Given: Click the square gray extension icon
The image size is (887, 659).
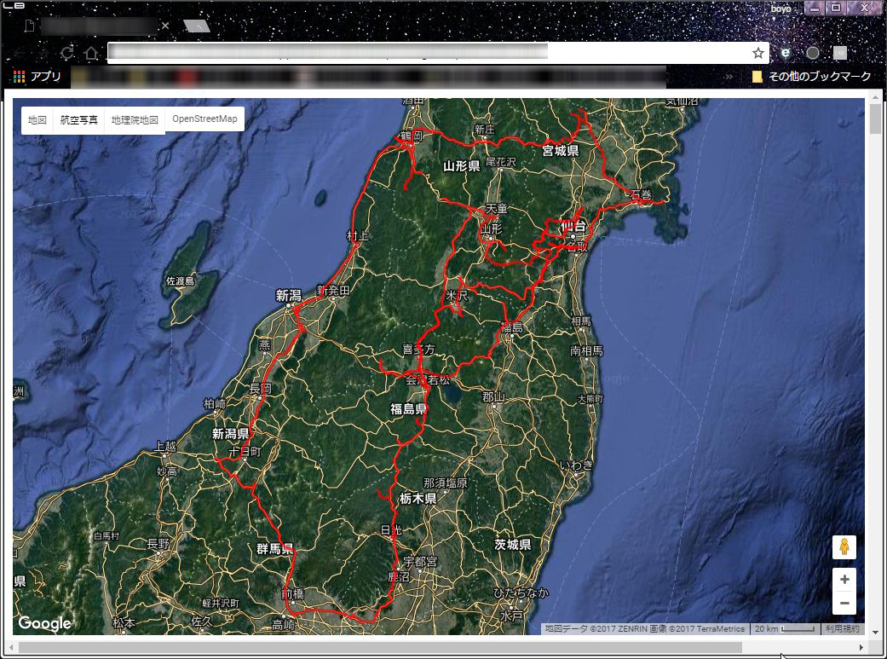Looking at the screenshot, I should pos(840,53).
